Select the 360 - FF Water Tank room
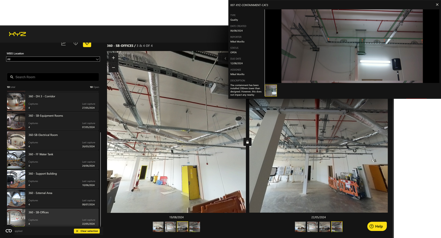 tap(53, 160)
